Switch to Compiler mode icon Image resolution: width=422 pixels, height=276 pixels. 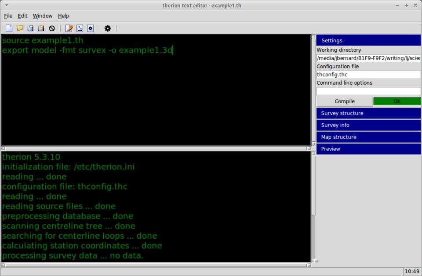coord(90,28)
